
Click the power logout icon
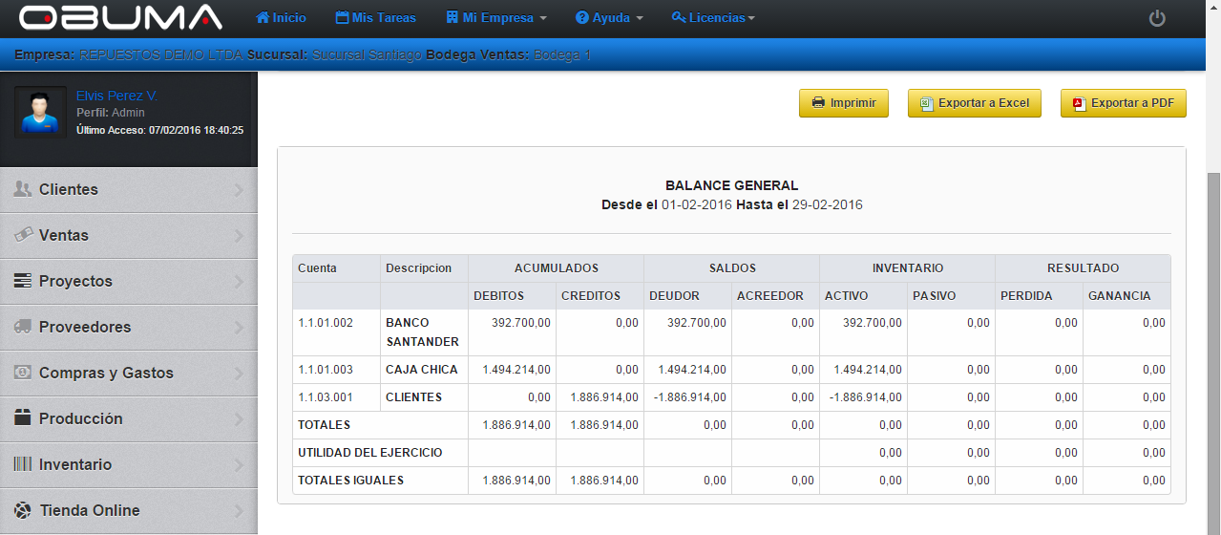1157,18
